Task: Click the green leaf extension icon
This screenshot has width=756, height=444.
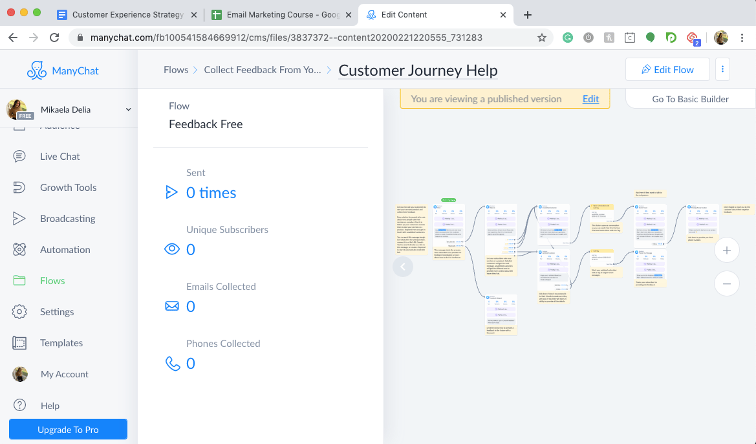Action: (651, 38)
